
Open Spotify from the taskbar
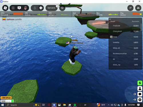coord(75,105)
